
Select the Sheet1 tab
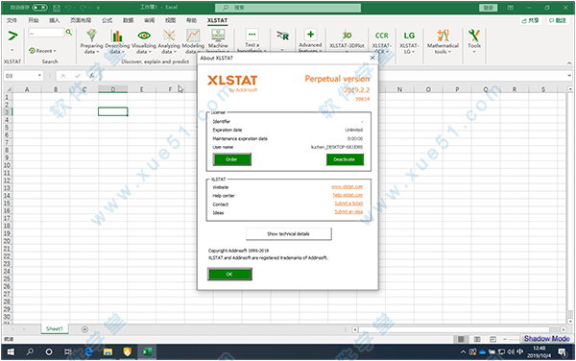[x=55, y=329]
